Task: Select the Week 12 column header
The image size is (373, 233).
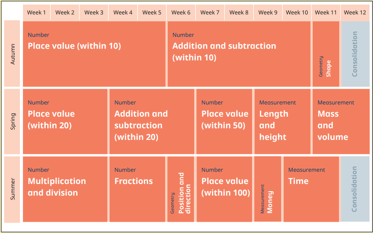Action: point(355,13)
